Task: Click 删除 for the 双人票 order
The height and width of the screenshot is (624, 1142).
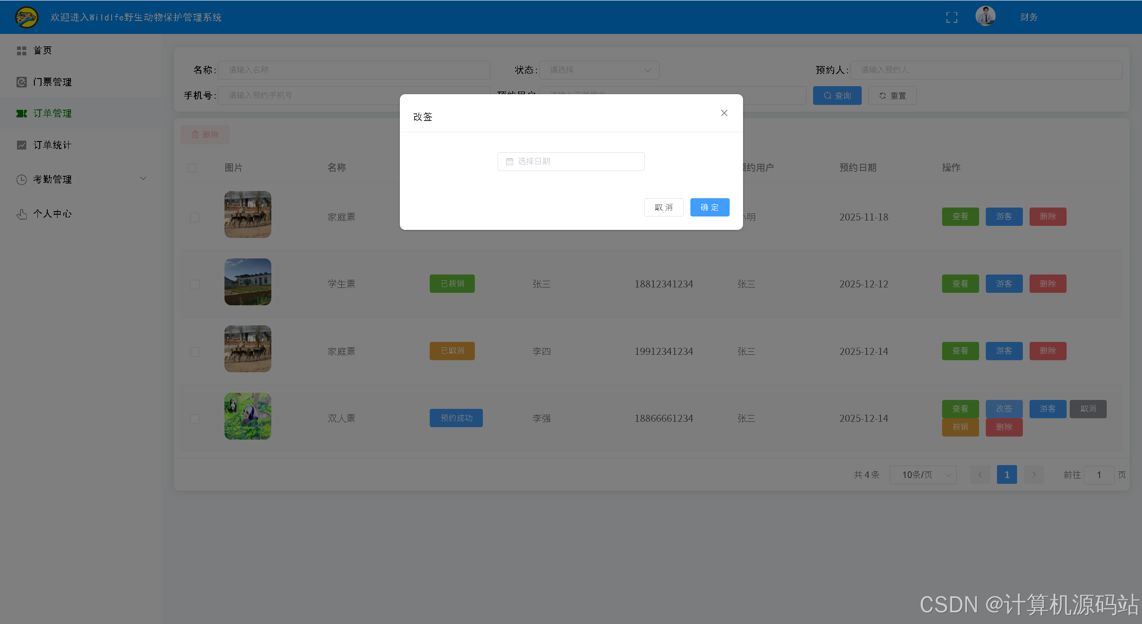Action: 1004,427
